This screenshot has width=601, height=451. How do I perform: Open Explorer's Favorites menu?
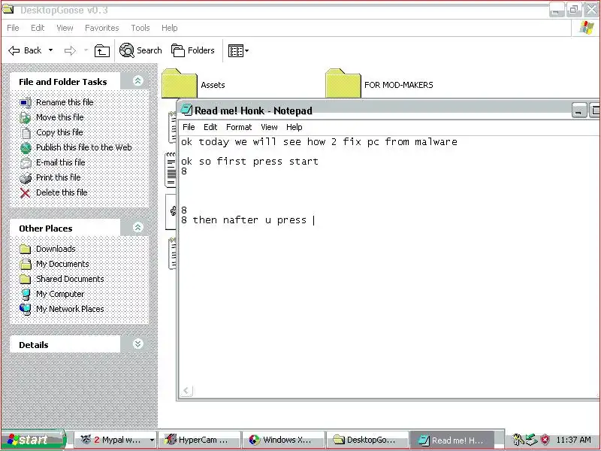coord(102,28)
